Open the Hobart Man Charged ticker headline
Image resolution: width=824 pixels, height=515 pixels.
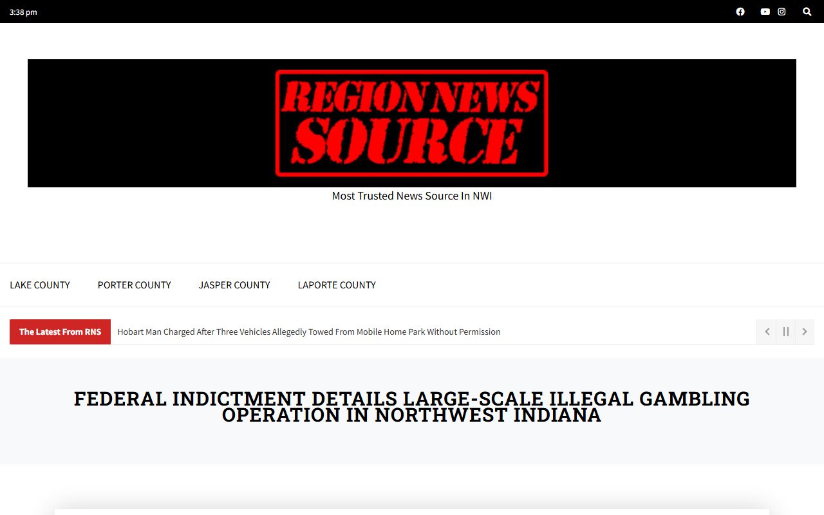pyautogui.click(x=309, y=332)
